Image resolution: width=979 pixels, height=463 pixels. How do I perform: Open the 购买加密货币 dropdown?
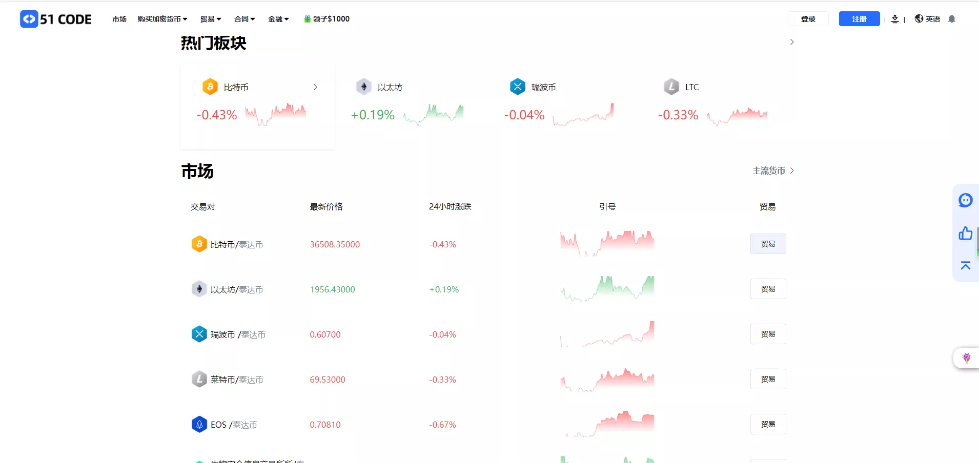[x=162, y=18]
